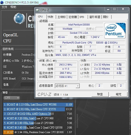The image size is (131, 135).
Task: Click the 驗證 button in CPU-Z
Action: [x=100, y=94]
